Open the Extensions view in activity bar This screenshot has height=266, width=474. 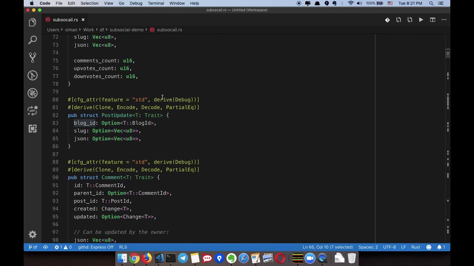33,128
